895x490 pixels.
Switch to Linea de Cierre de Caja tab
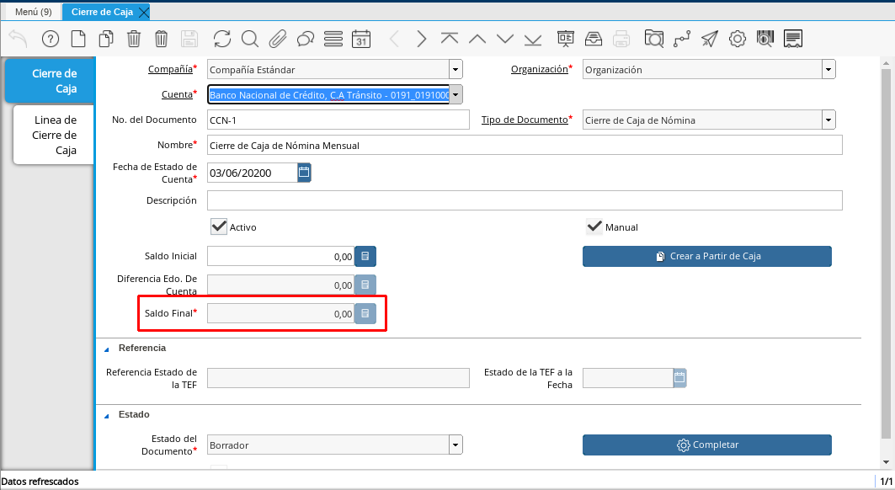54,135
